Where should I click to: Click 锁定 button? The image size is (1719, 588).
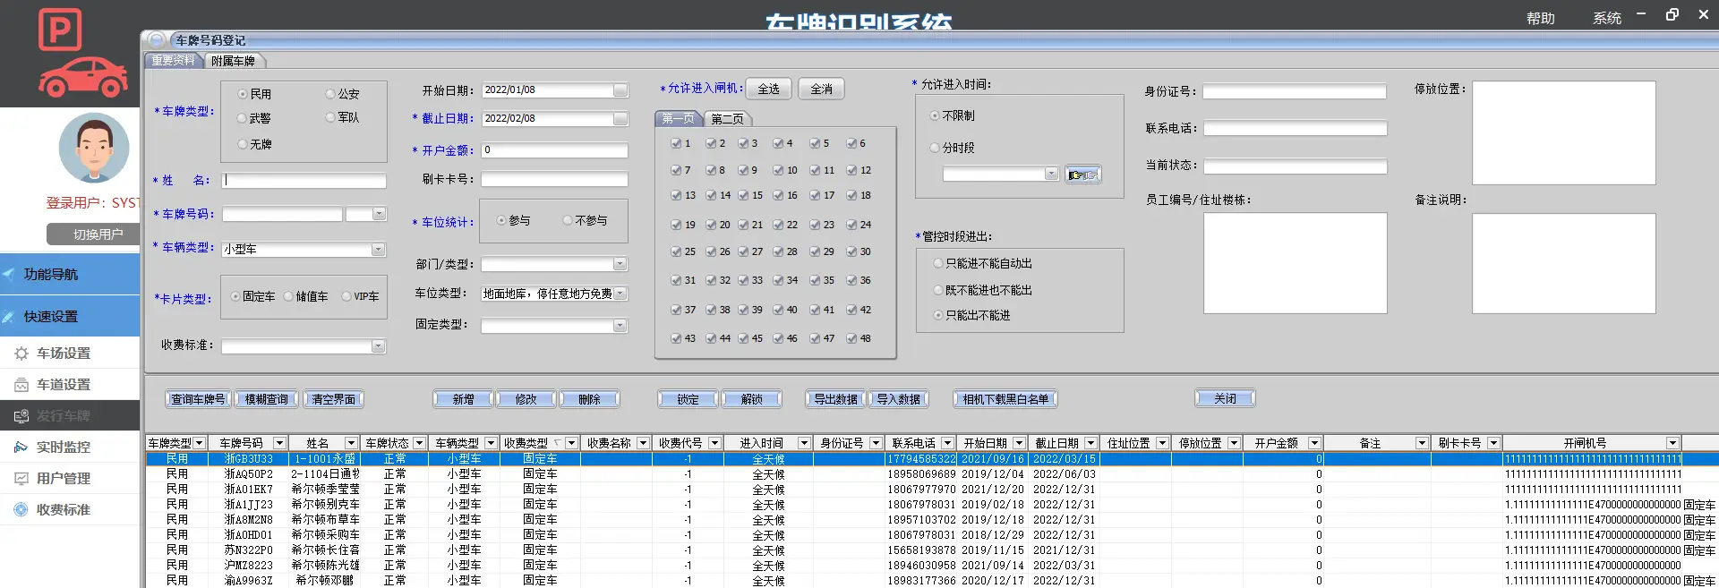pyautogui.click(x=688, y=399)
